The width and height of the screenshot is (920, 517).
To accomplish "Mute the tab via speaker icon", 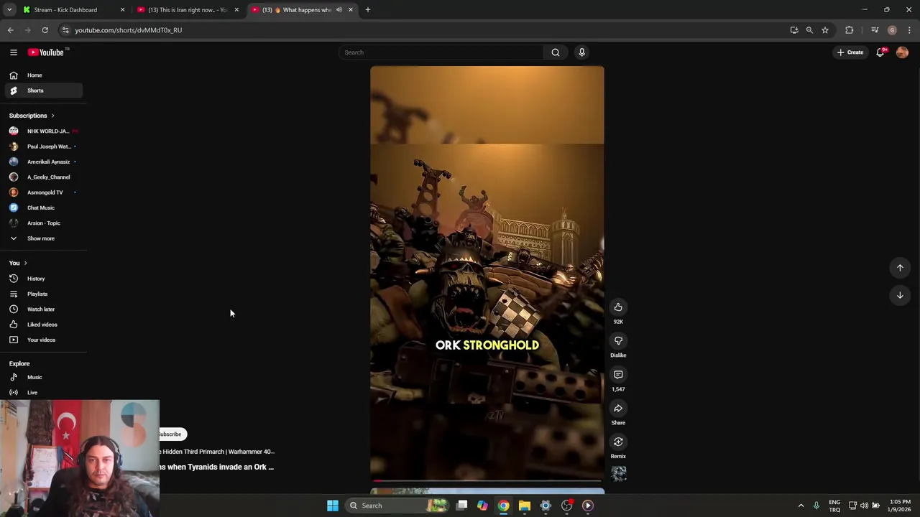I will [339, 10].
